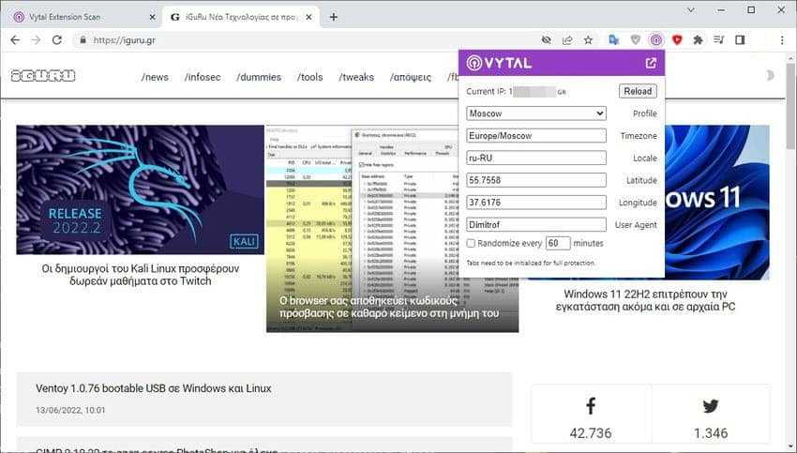This screenshot has height=453, width=797.
Task: Open the /tools menu item
Action: point(310,77)
